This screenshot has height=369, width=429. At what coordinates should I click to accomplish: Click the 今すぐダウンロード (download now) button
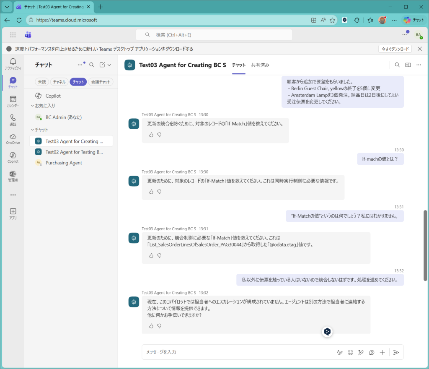(395, 49)
